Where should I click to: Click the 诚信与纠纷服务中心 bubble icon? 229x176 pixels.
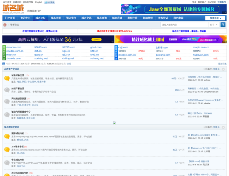[7, 114]
